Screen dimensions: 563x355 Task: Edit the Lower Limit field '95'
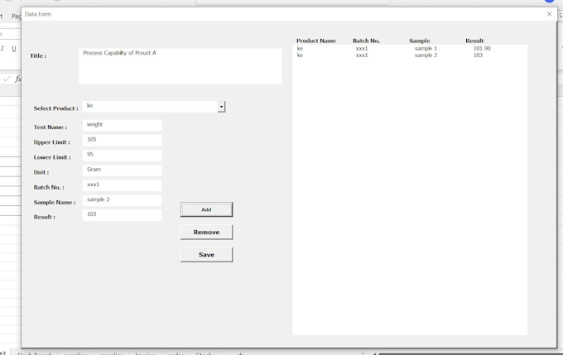coord(122,156)
